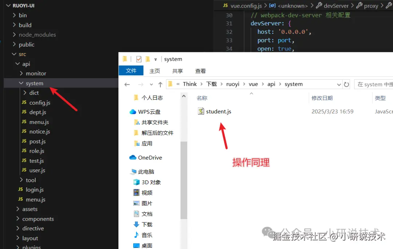The height and width of the screenshot is (249, 393).
Task: Open the 文件 ribbon tab
Action: tap(131, 71)
